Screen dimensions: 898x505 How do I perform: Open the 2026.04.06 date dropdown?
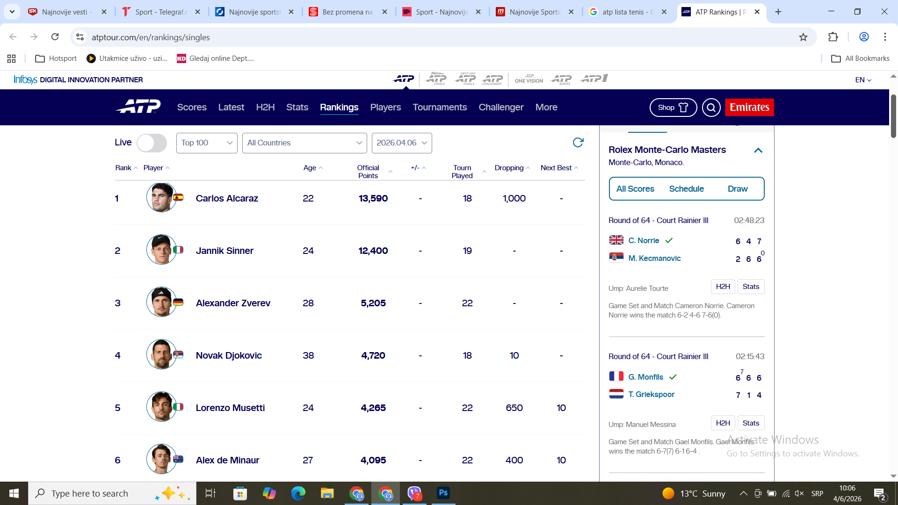tap(401, 143)
